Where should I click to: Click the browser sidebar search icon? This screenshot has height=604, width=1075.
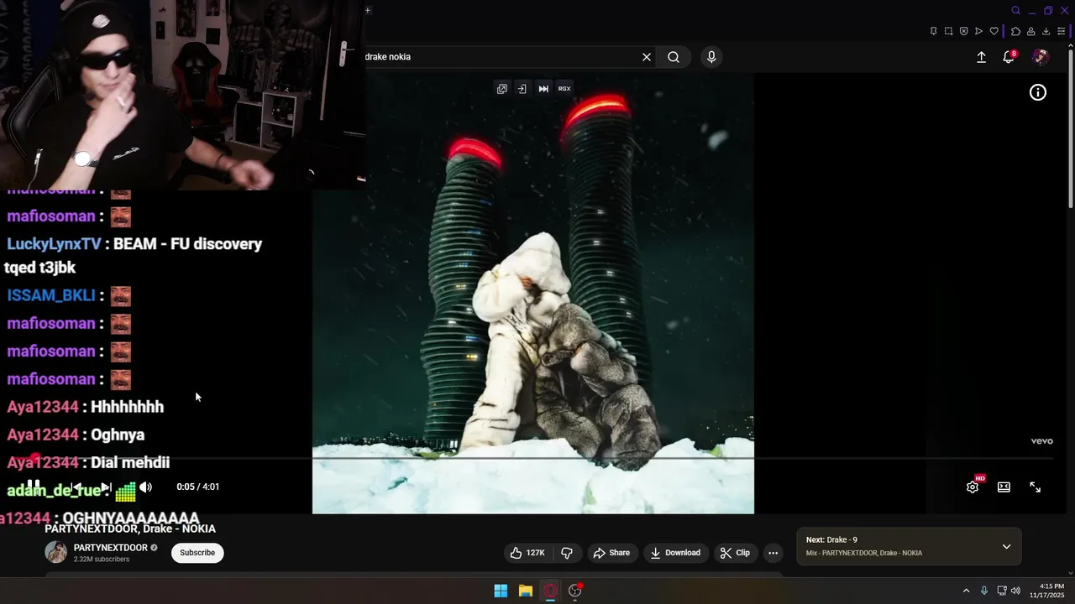click(1015, 11)
